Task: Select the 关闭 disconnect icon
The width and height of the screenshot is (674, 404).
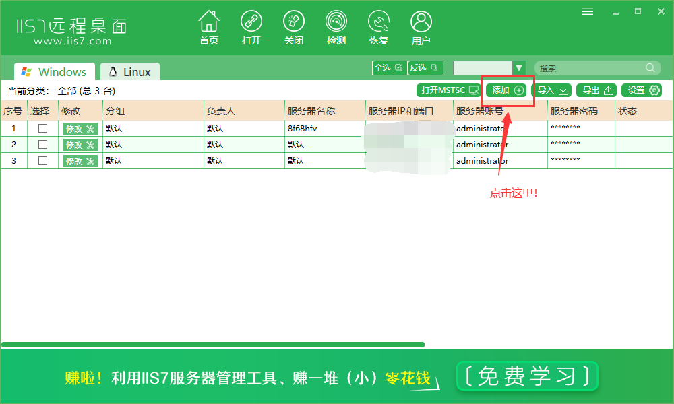Action: point(294,22)
